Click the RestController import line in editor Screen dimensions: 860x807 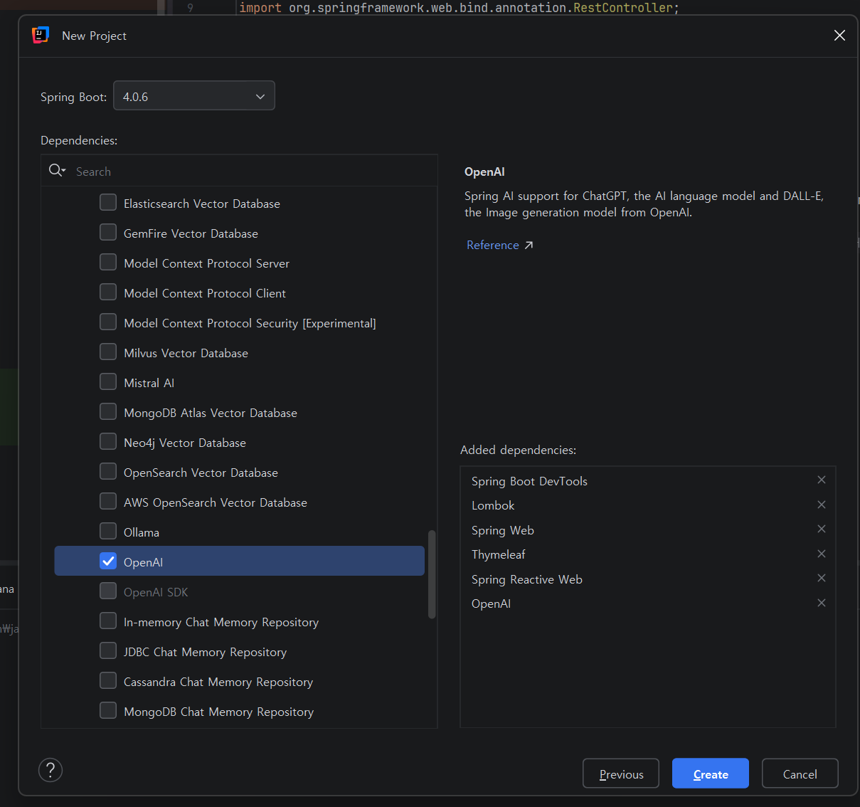point(459,8)
